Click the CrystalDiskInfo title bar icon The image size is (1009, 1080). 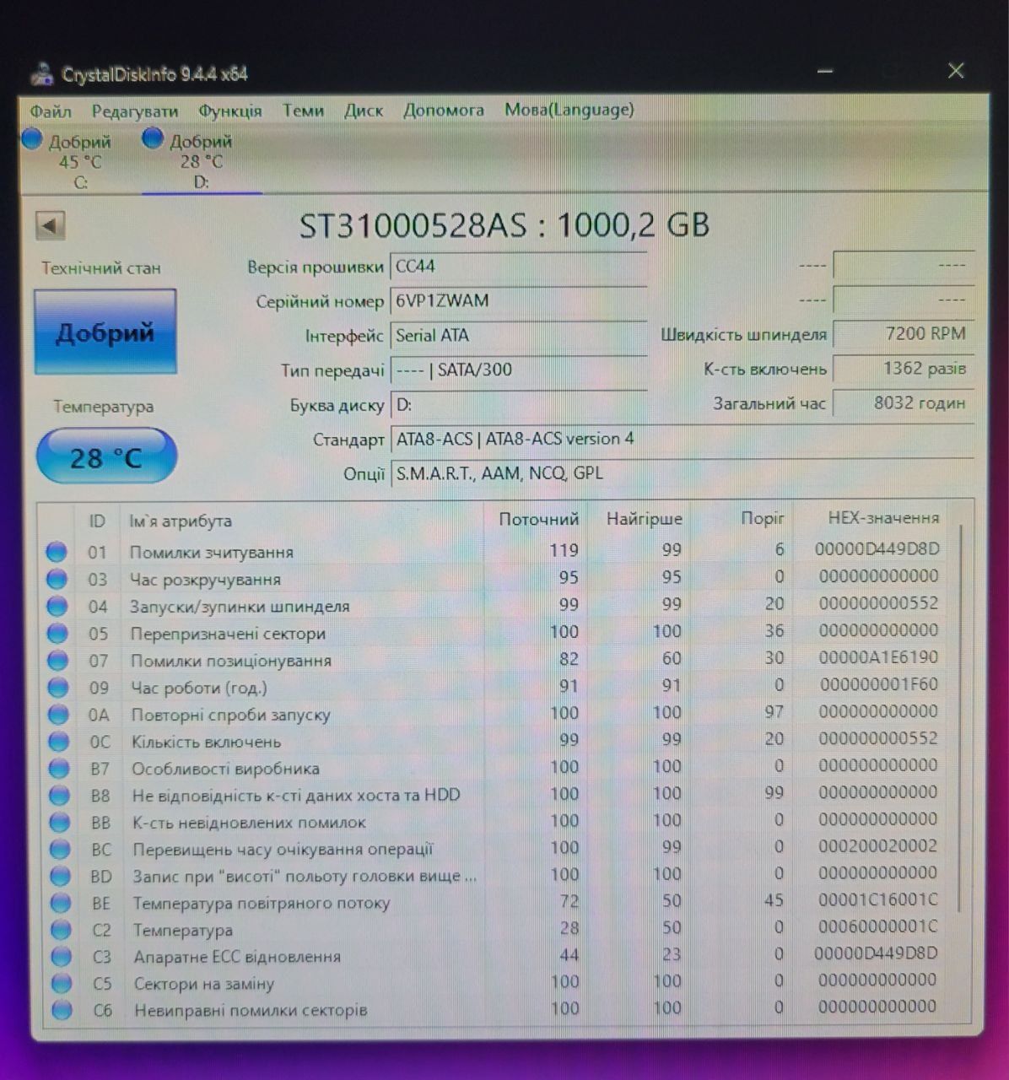point(43,74)
